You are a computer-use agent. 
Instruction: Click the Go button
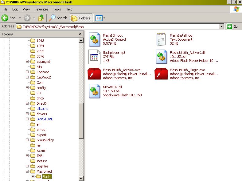pyautogui.click(x=232, y=26)
